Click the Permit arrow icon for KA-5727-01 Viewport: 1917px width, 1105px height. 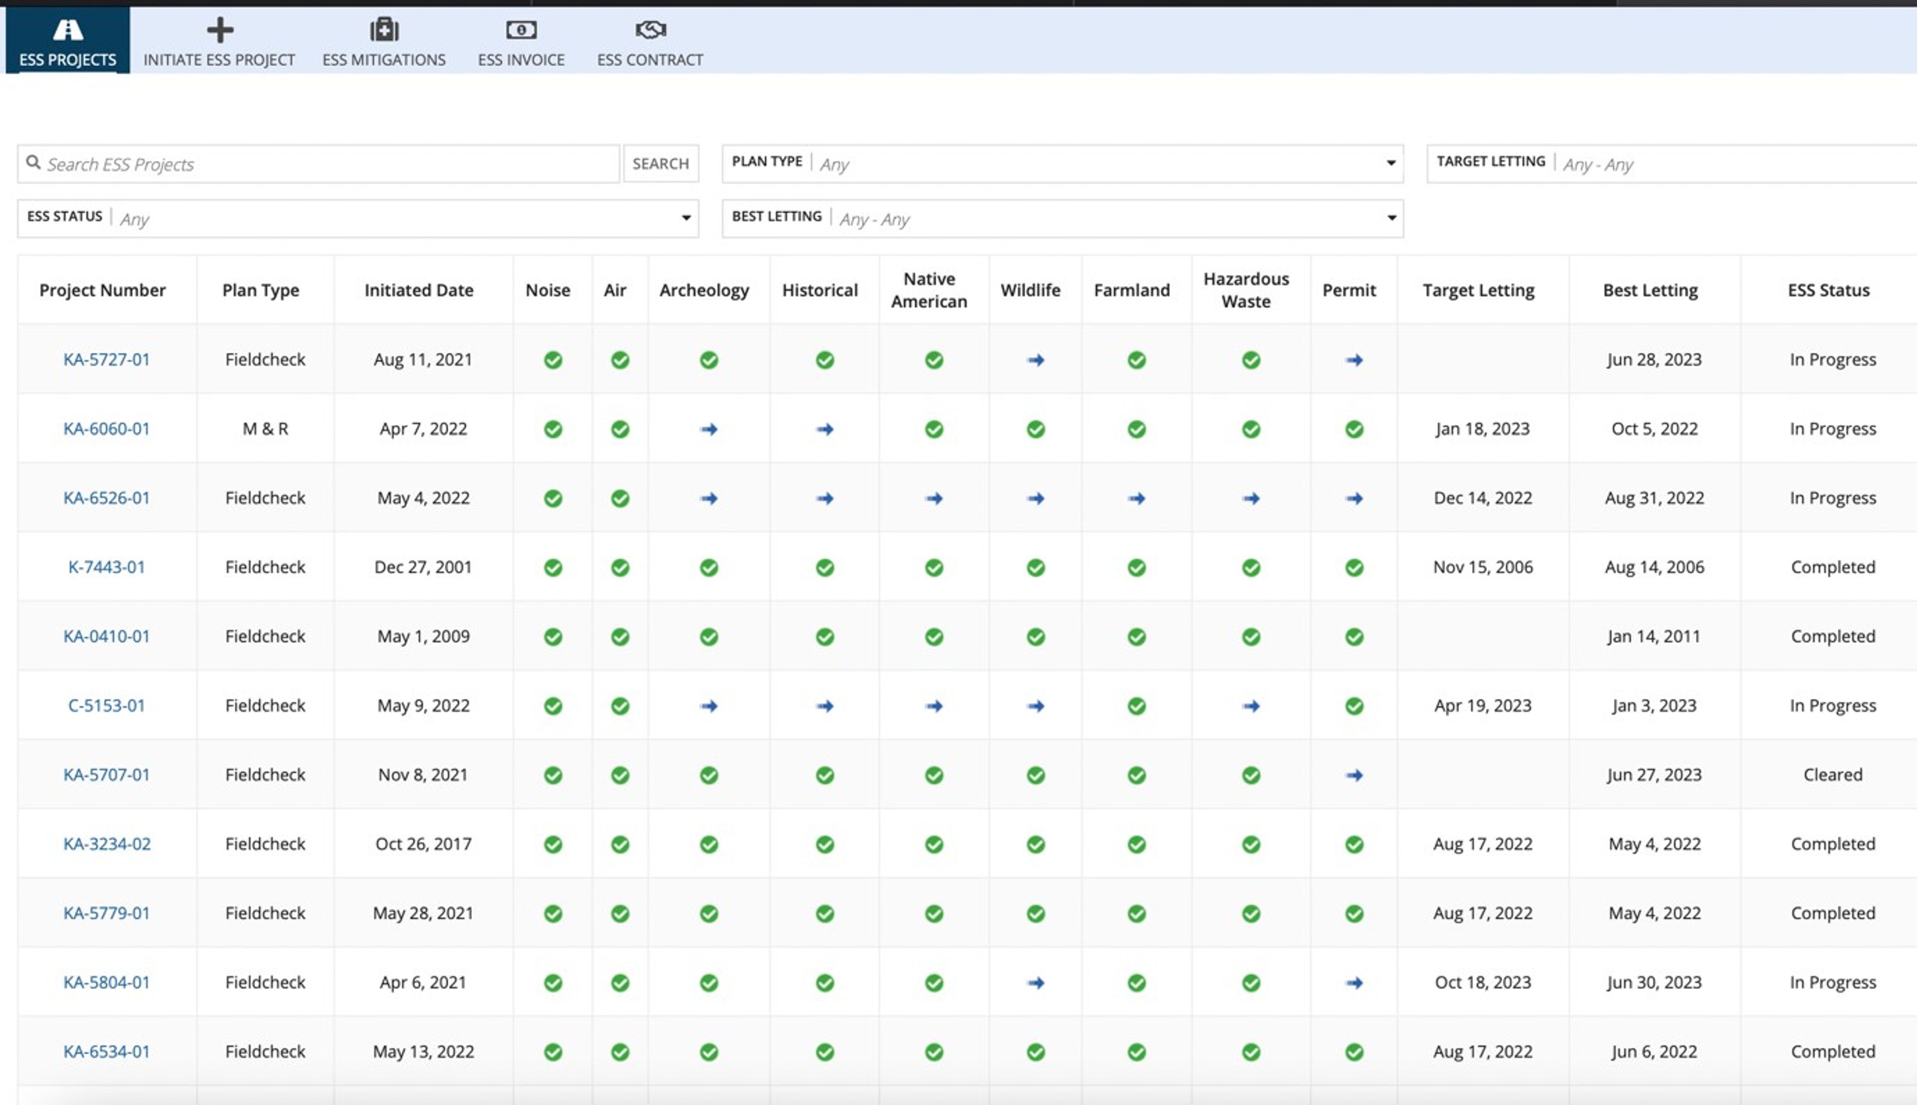pos(1355,360)
